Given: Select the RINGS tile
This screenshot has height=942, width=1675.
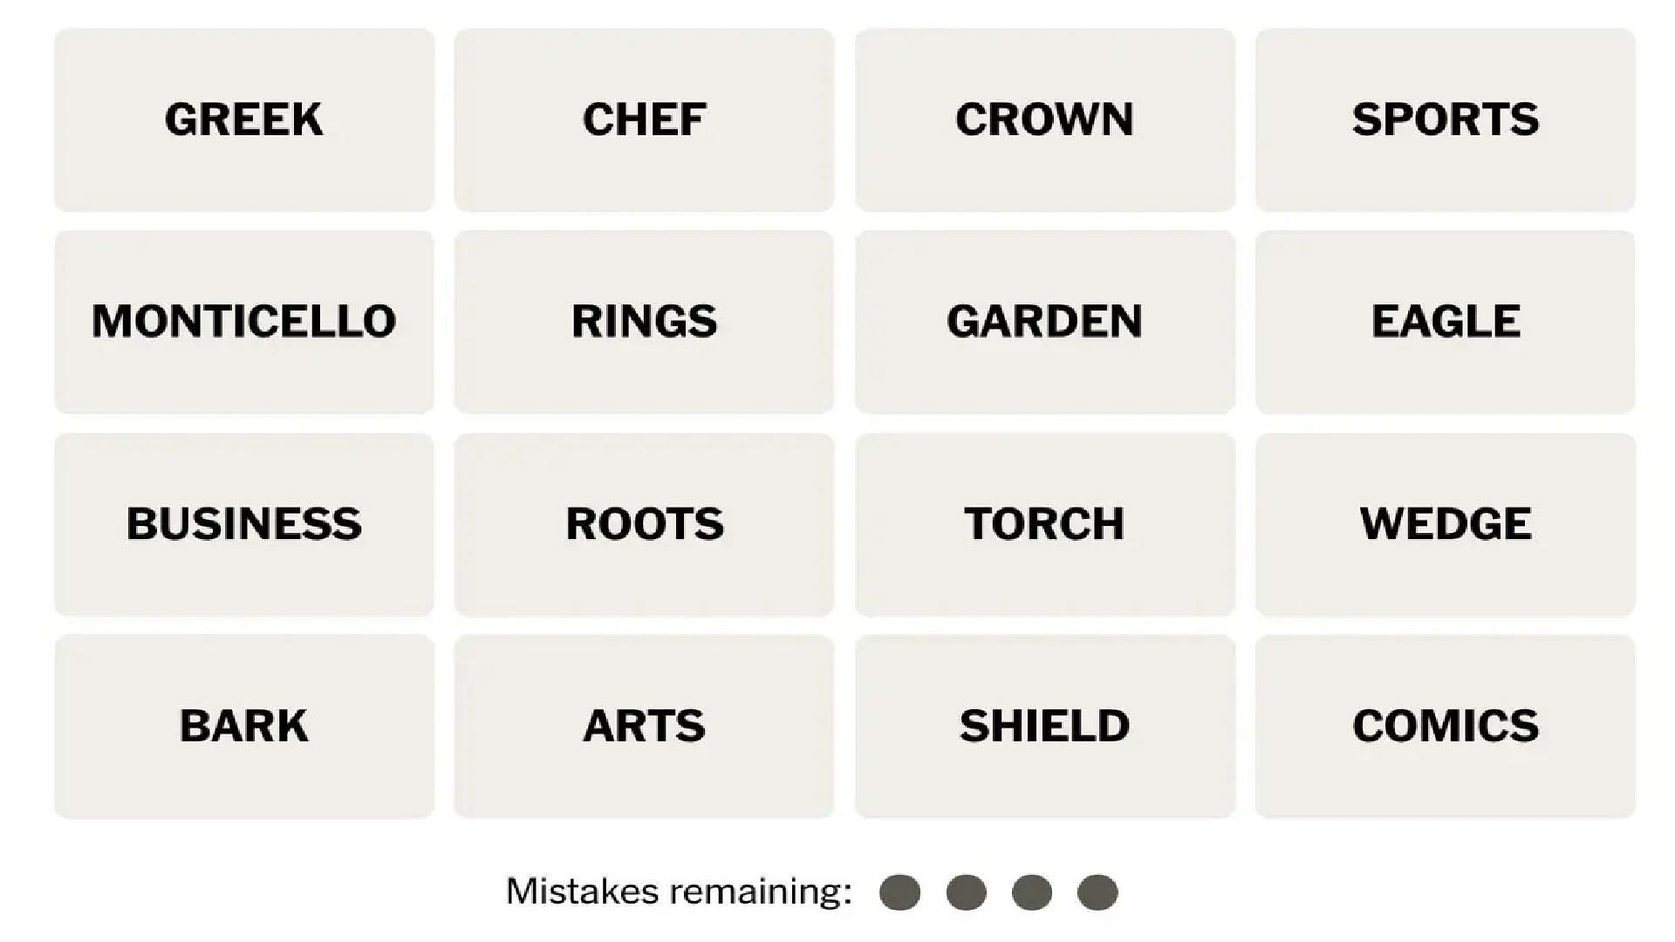Looking at the screenshot, I should tap(644, 320).
